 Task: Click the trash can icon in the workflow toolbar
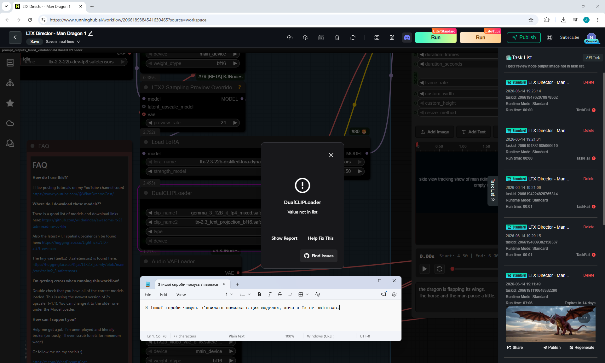pyautogui.click(x=337, y=38)
